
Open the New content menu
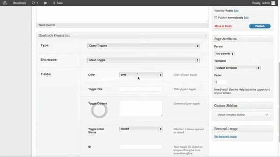(58, 3)
